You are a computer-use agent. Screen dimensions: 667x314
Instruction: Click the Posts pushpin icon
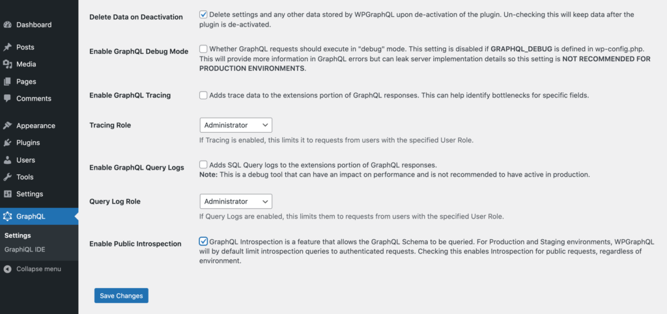pos(7,47)
